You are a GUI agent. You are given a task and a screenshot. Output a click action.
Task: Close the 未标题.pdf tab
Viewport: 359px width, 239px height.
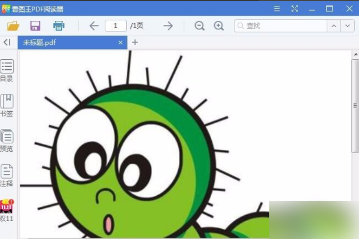[120, 42]
